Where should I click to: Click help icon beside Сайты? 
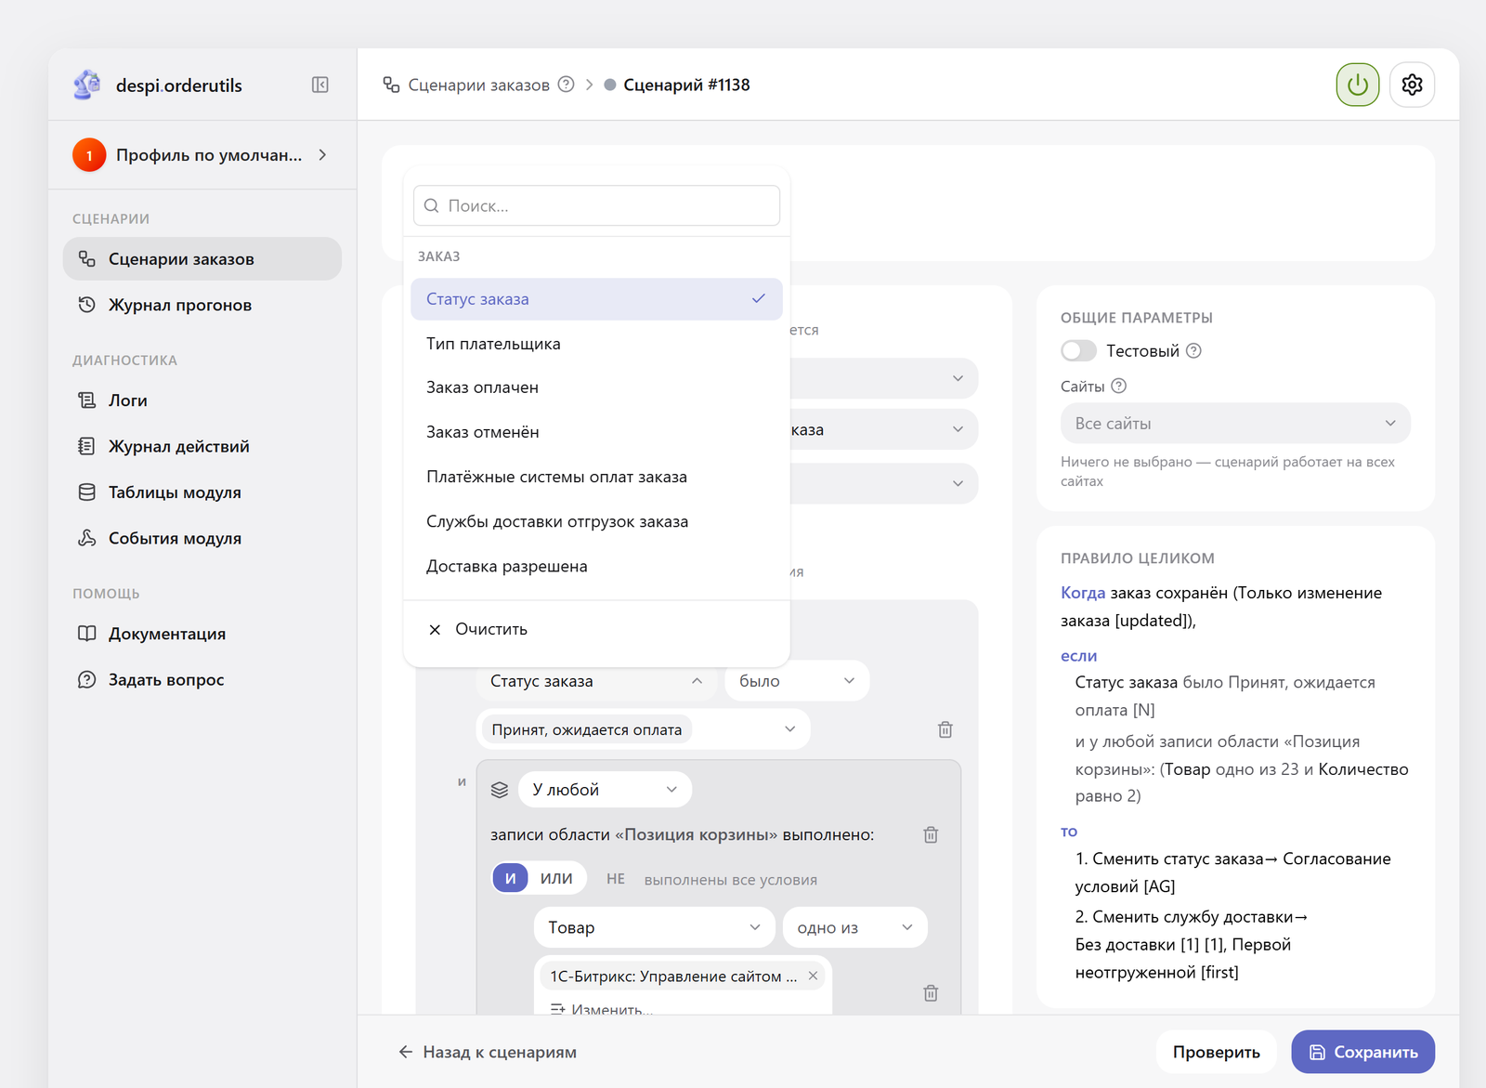click(x=1119, y=386)
